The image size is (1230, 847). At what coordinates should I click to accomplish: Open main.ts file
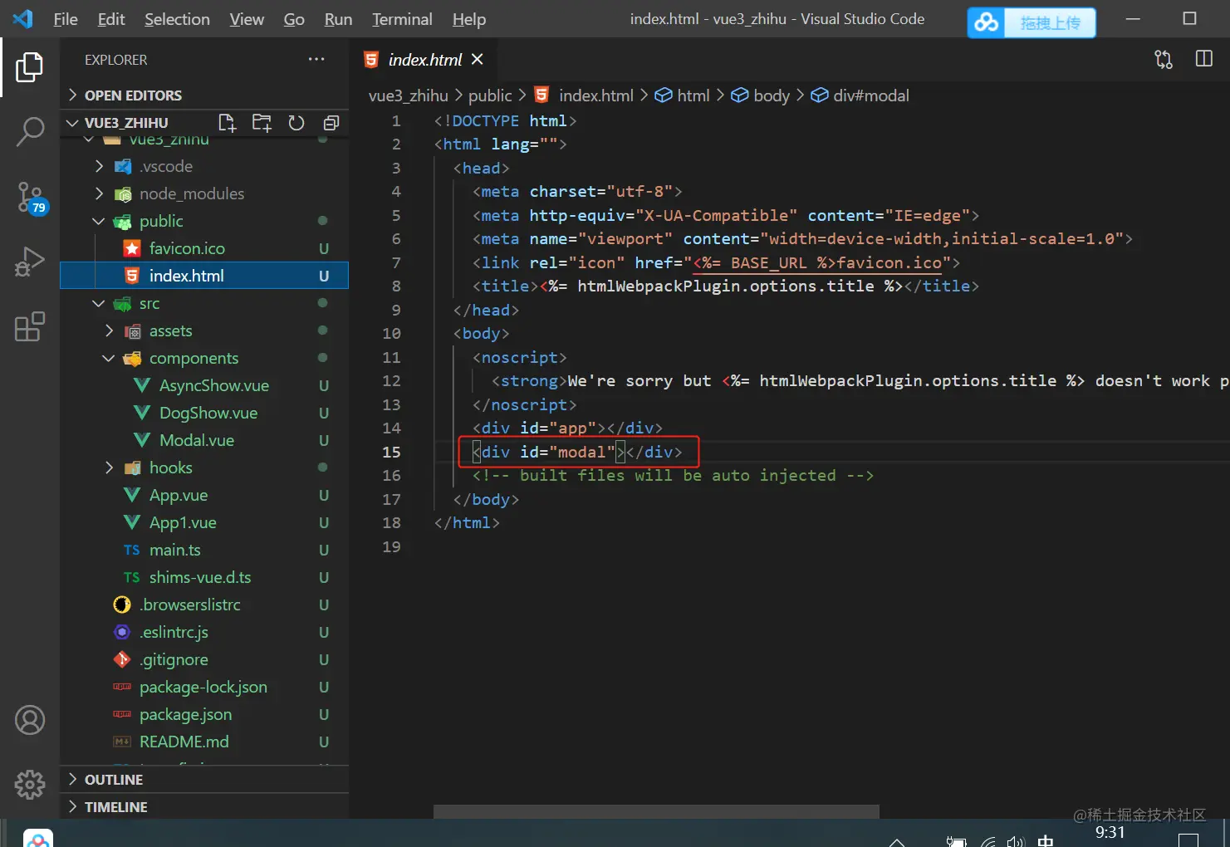point(204,550)
